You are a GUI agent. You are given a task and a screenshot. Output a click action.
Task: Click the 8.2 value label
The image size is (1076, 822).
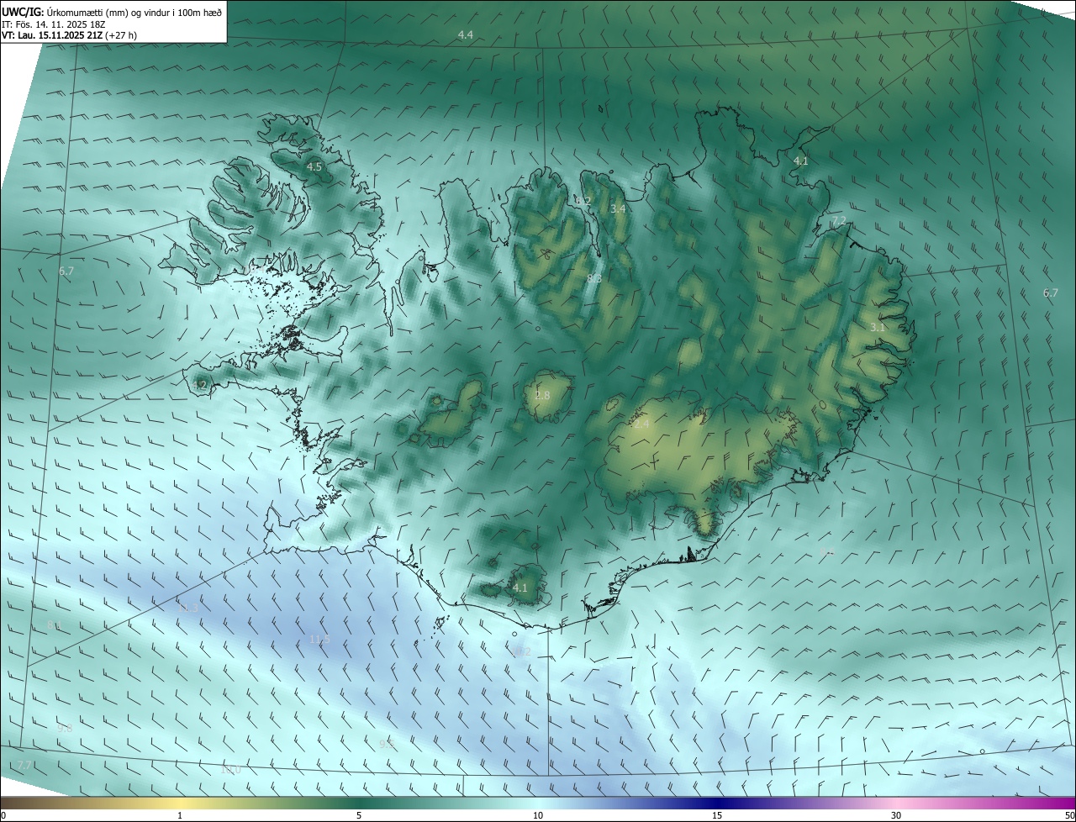tap(583, 201)
